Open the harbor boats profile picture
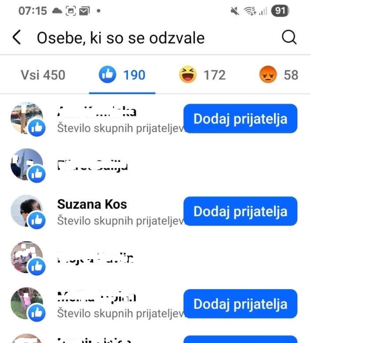This screenshot has width=377, height=343. pyautogui.click(x=27, y=118)
